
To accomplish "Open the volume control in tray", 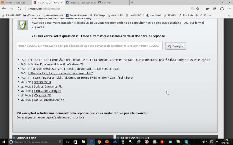I will (x=204, y=142).
